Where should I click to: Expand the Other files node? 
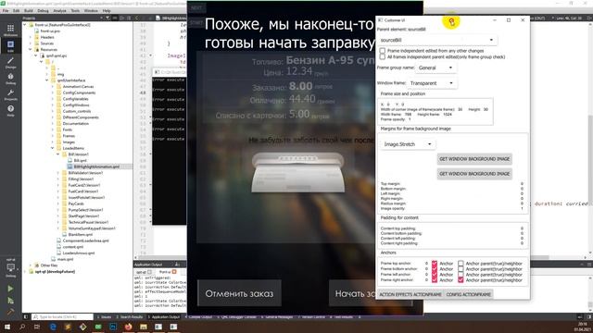[x=31, y=265]
